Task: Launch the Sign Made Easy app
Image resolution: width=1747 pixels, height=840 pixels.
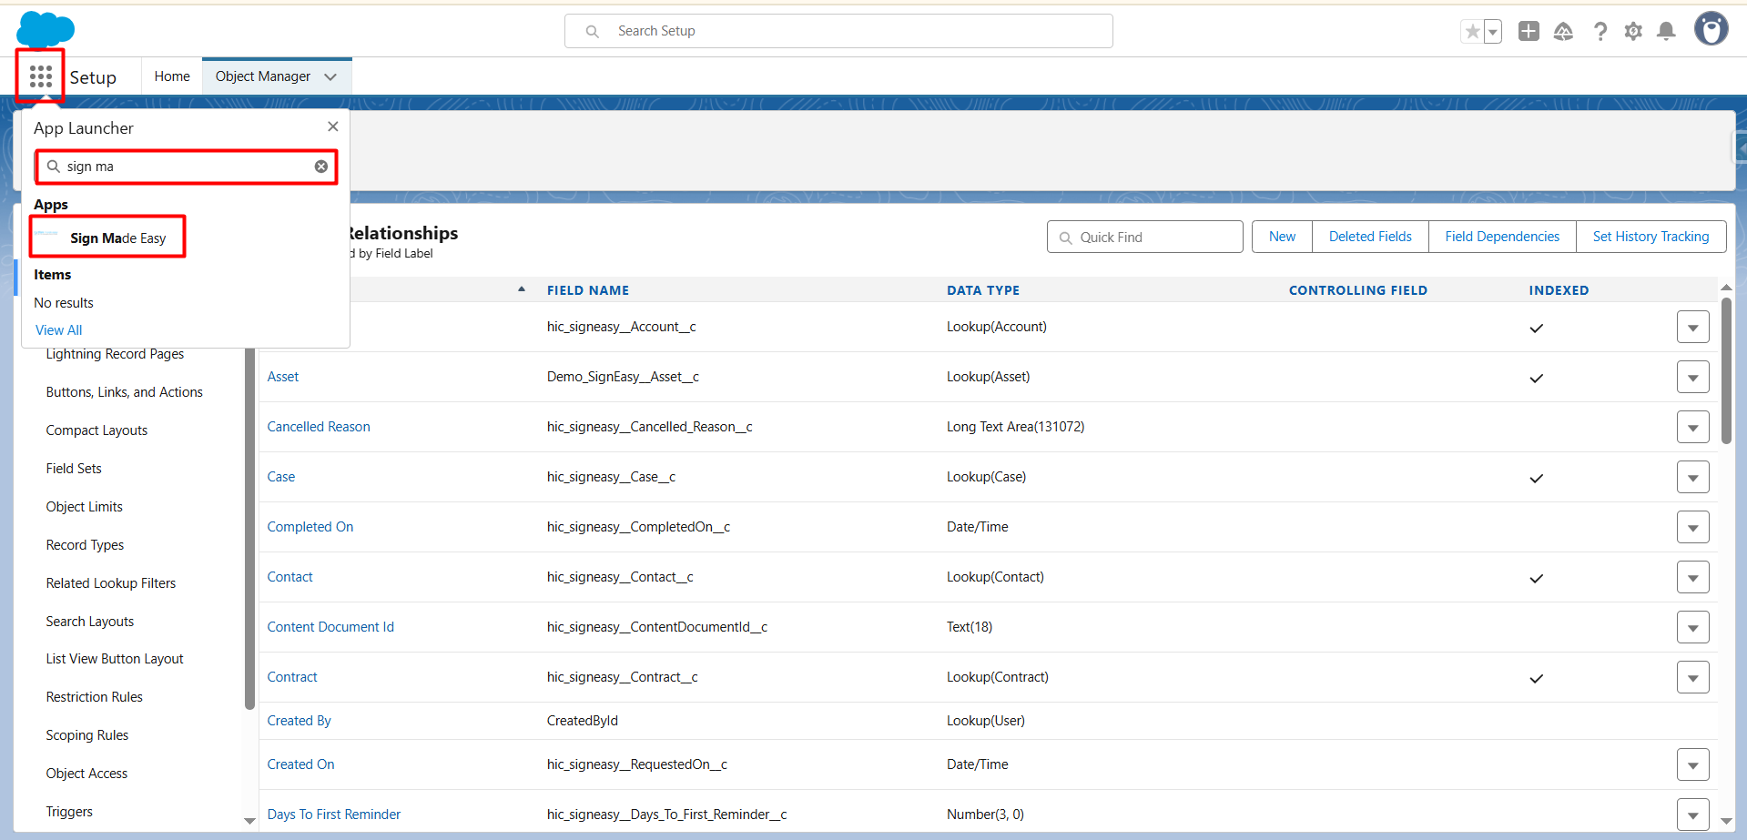Action: coord(117,238)
